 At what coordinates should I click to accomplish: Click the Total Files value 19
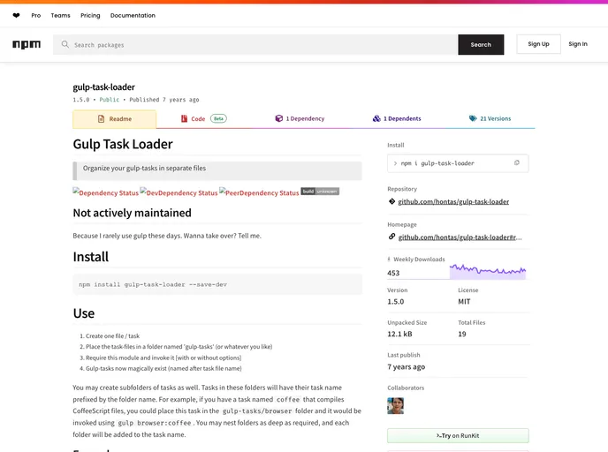(462, 334)
